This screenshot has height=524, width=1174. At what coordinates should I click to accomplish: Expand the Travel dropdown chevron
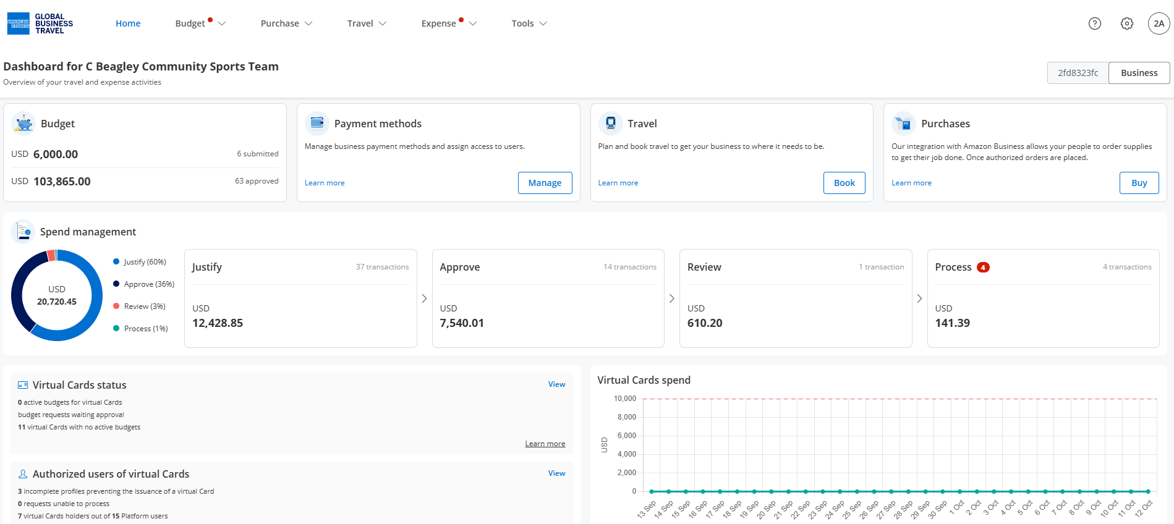(383, 23)
